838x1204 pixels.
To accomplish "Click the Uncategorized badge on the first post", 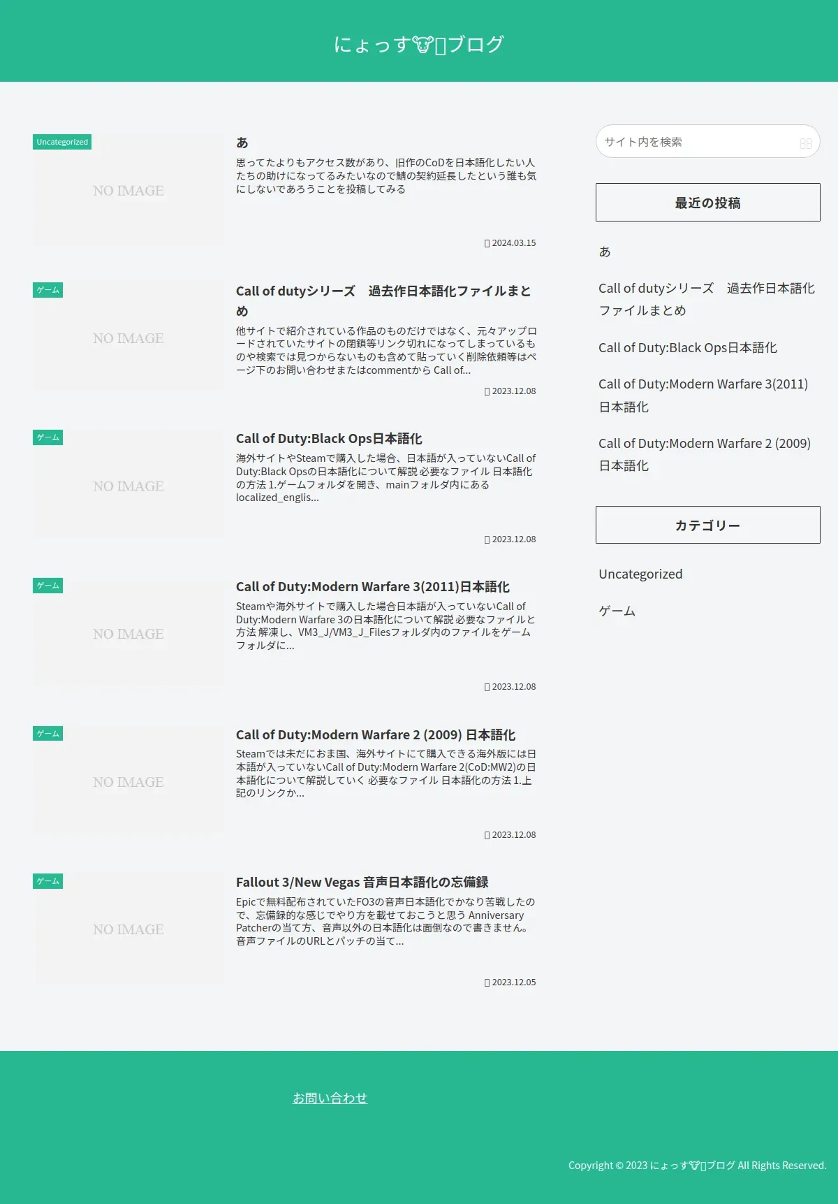I will (62, 142).
